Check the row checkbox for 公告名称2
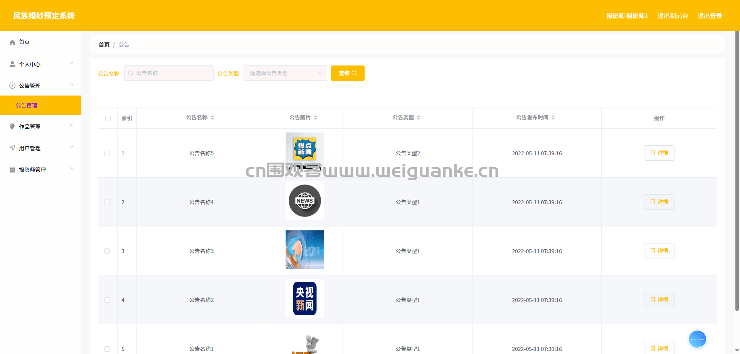Image resolution: width=740 pixels, height=354 pixels. (107, 300)
